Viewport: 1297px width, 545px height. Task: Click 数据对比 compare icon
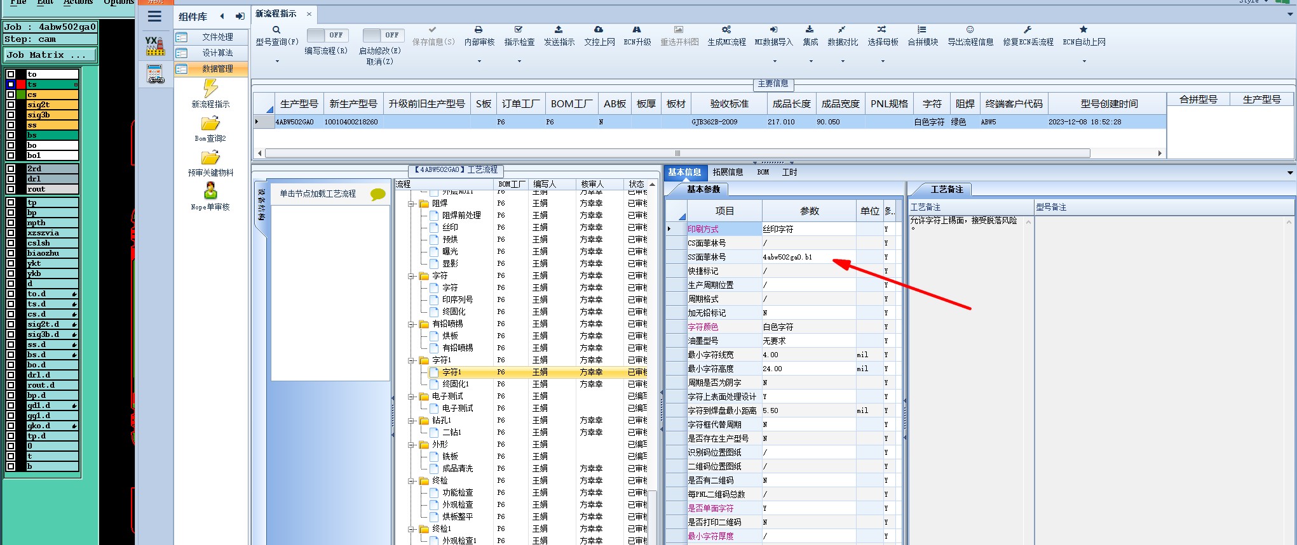click(x=842, y=30)
